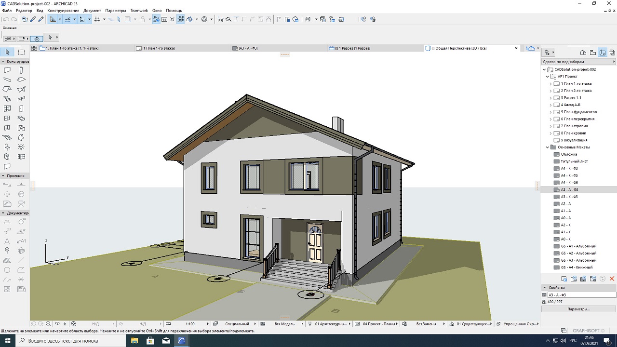Click the red delete X in the navigator

[612, 279]
